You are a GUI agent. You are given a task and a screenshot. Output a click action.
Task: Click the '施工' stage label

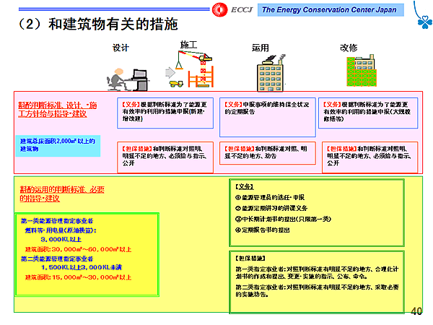188,45
